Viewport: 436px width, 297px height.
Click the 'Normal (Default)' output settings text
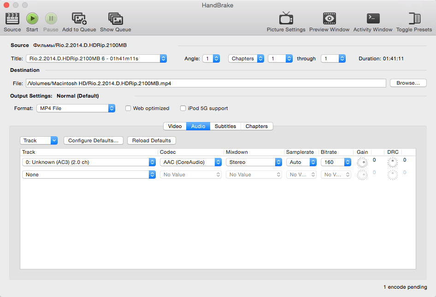coord(78,96)
